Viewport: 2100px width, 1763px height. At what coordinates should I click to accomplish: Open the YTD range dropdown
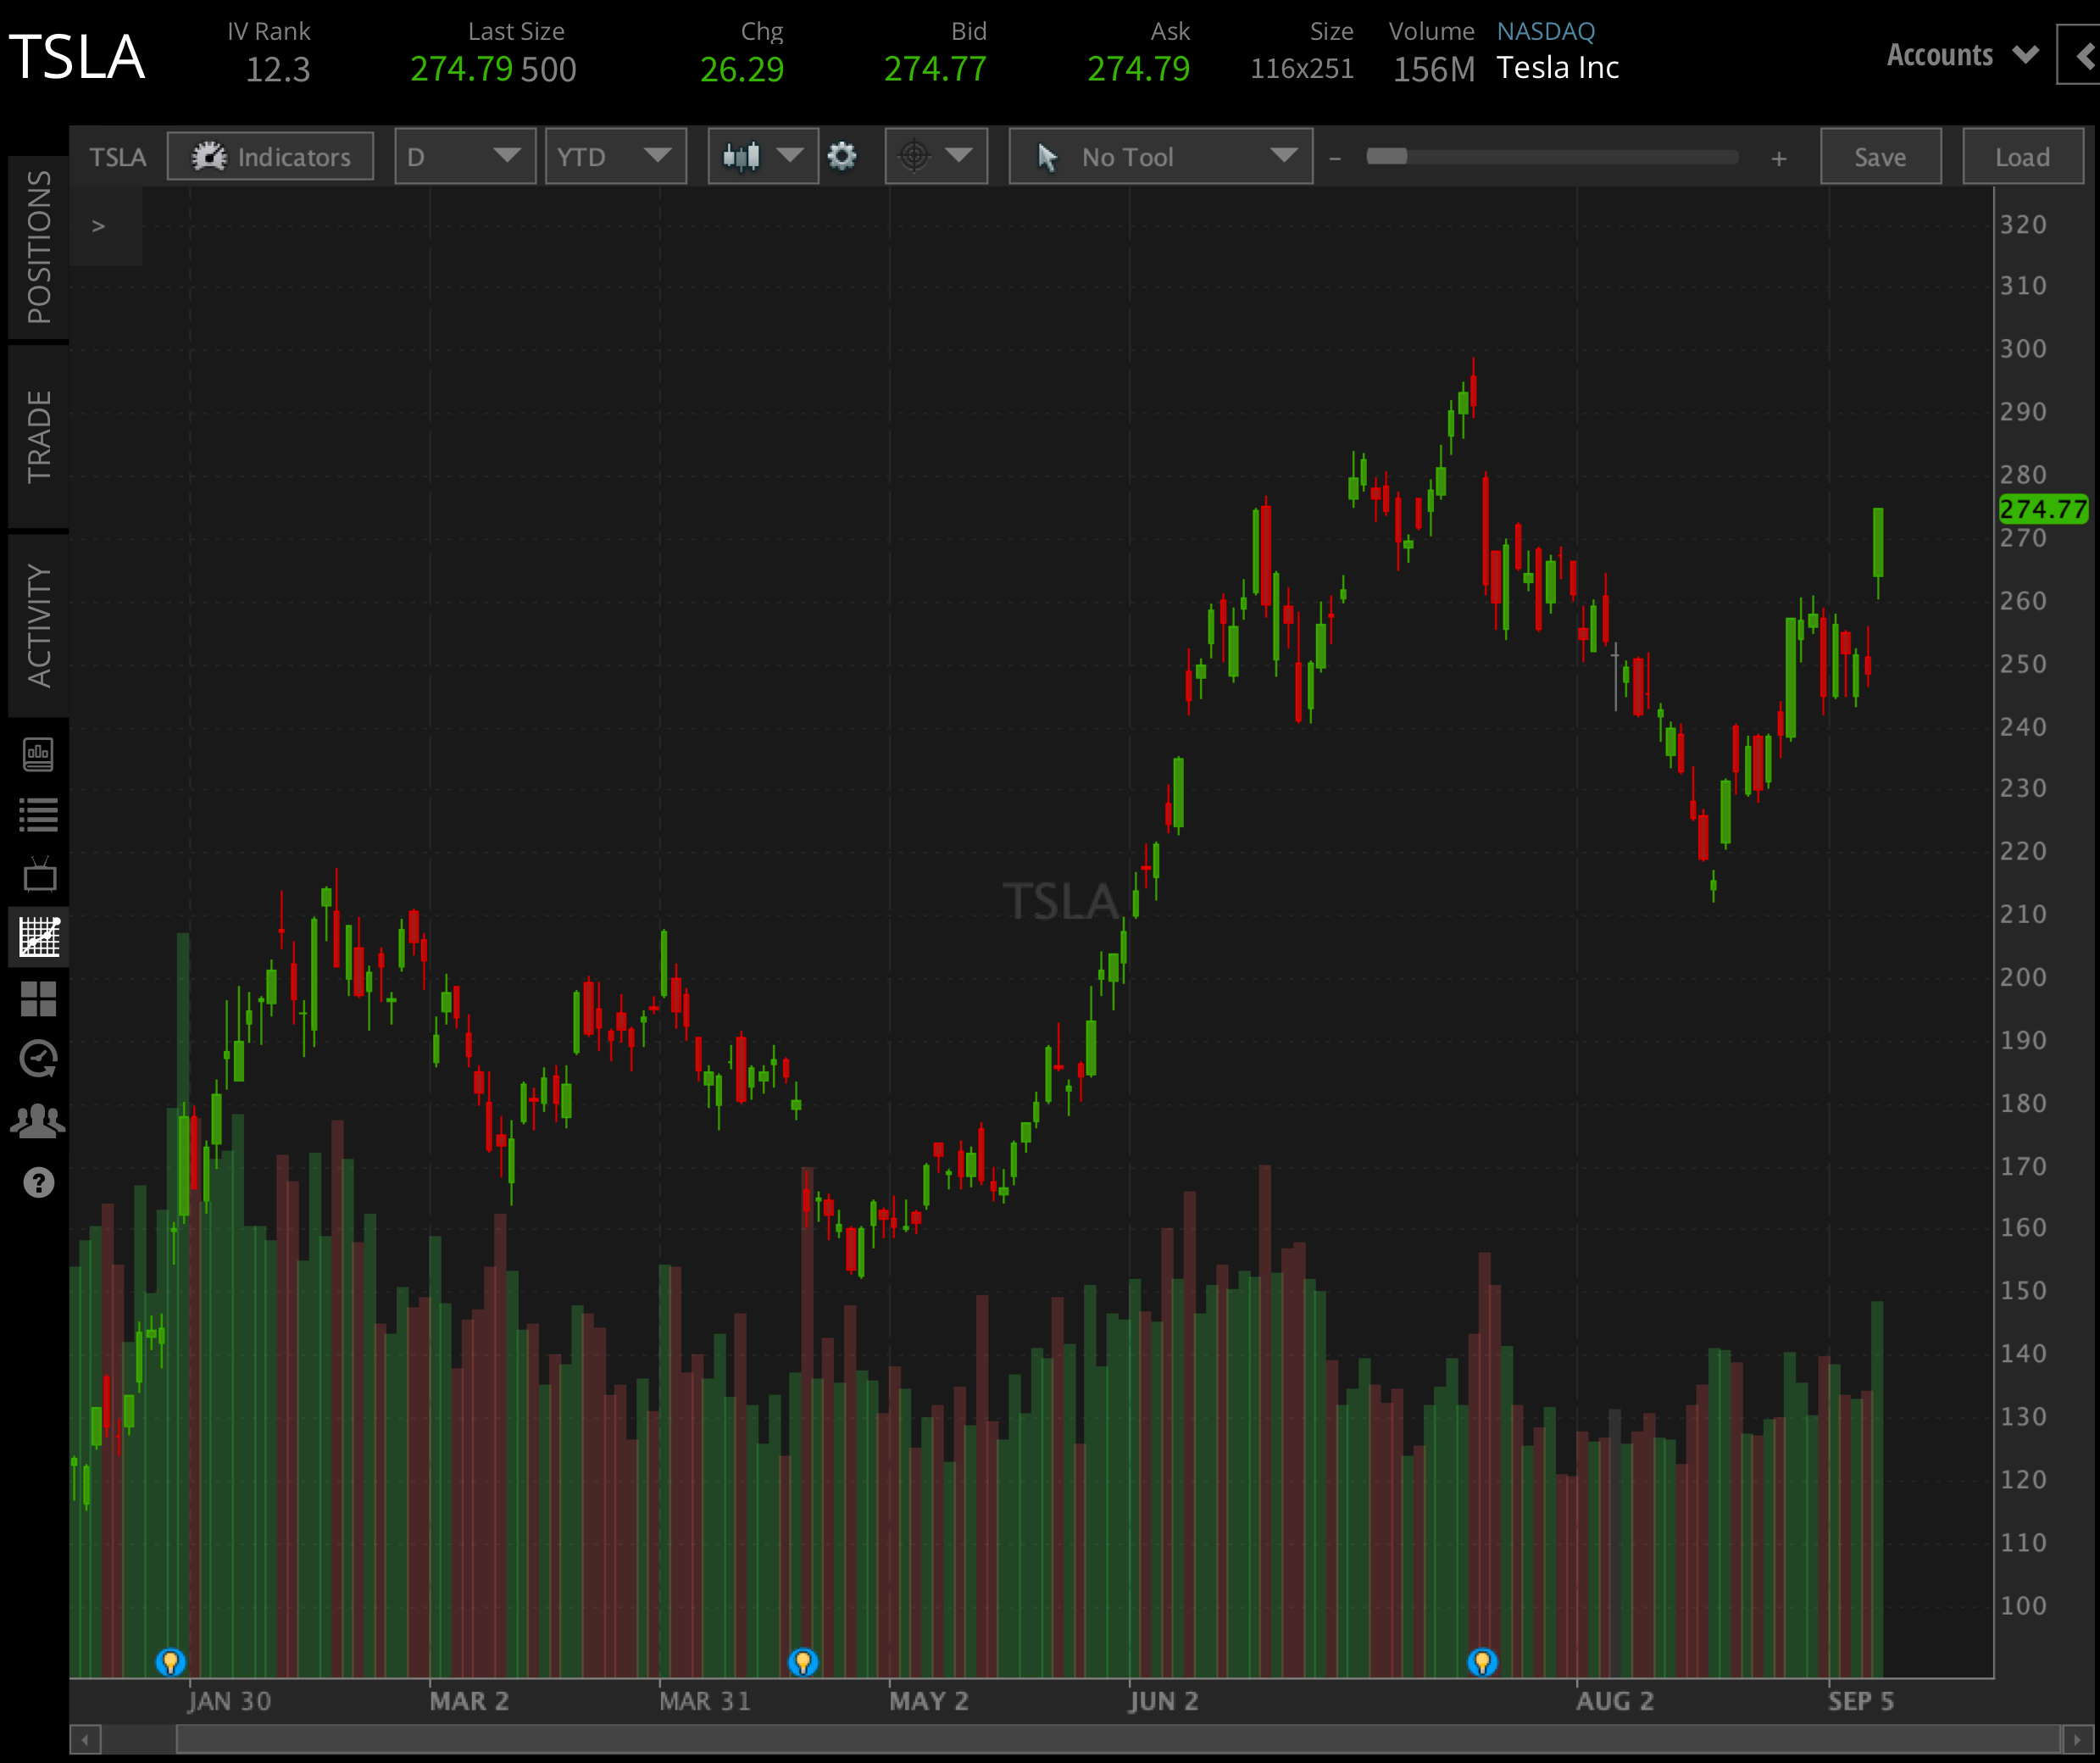point(616,156)
